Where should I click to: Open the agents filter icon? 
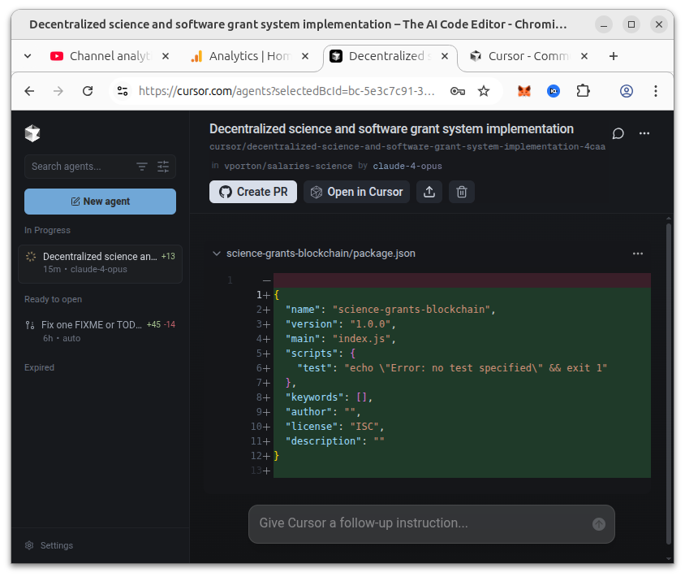142,167
